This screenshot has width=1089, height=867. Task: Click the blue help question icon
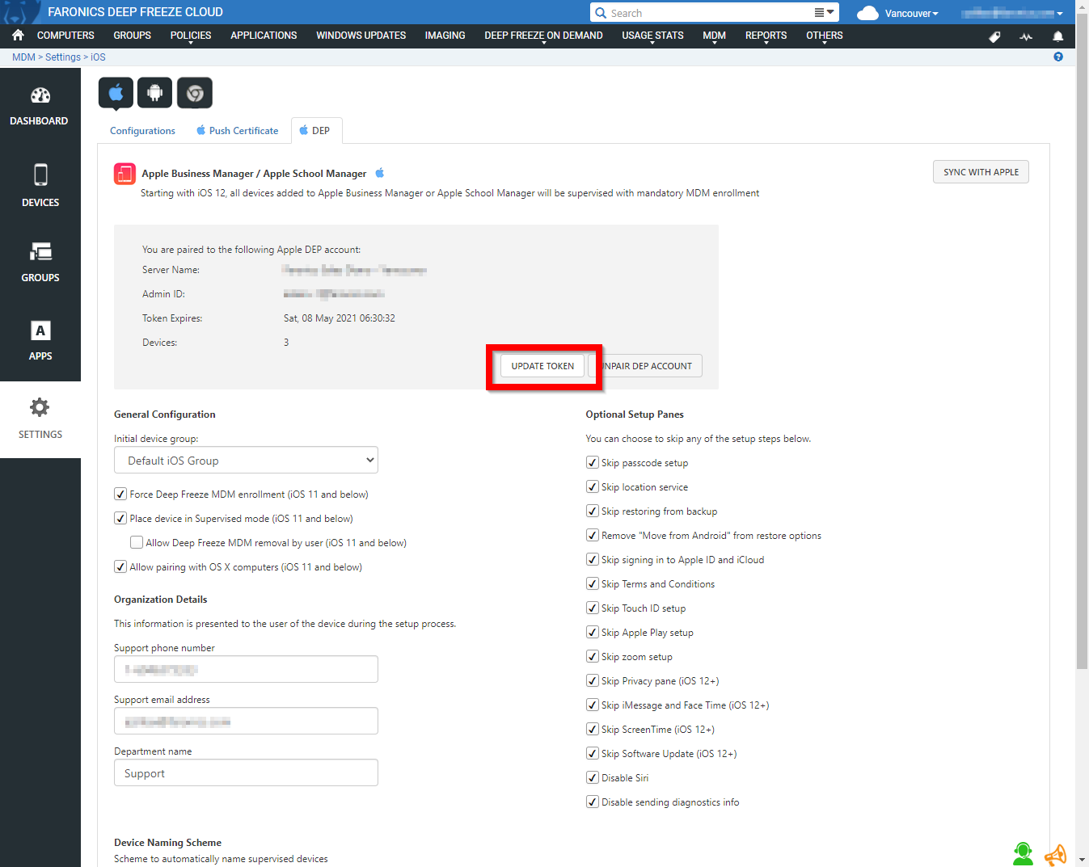(x=1058, y=57)
